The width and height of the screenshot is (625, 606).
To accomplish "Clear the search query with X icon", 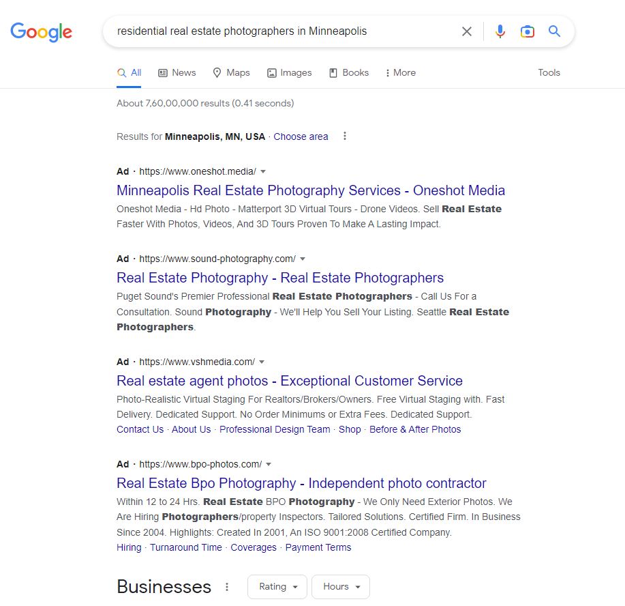I will 466,31.
